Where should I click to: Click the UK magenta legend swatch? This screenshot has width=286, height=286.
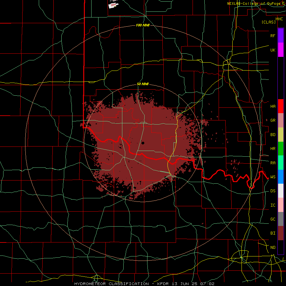281,50
